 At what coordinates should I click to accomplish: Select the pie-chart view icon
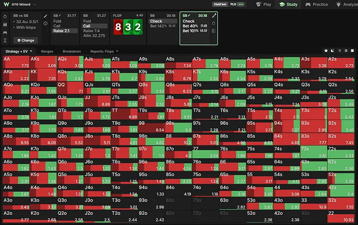tap(326, 51)
